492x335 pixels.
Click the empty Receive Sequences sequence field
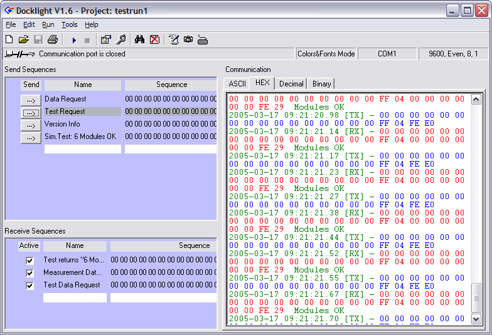tap(163, 298)
